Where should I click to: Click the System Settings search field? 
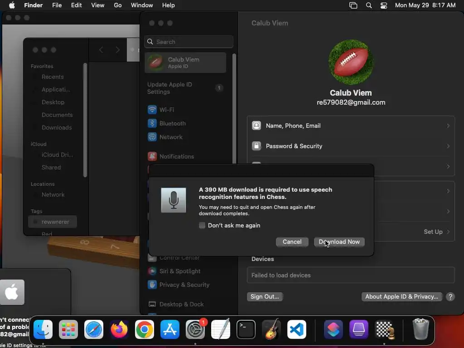tap(189, 42)
